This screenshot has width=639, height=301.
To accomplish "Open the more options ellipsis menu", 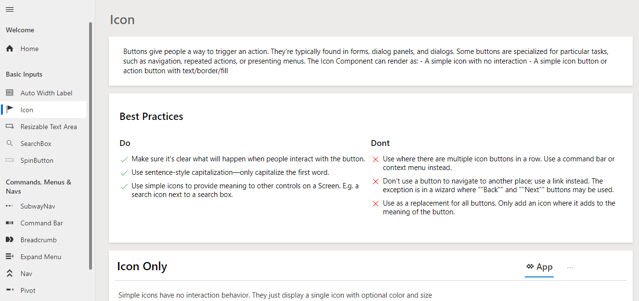I will point(570,267).
